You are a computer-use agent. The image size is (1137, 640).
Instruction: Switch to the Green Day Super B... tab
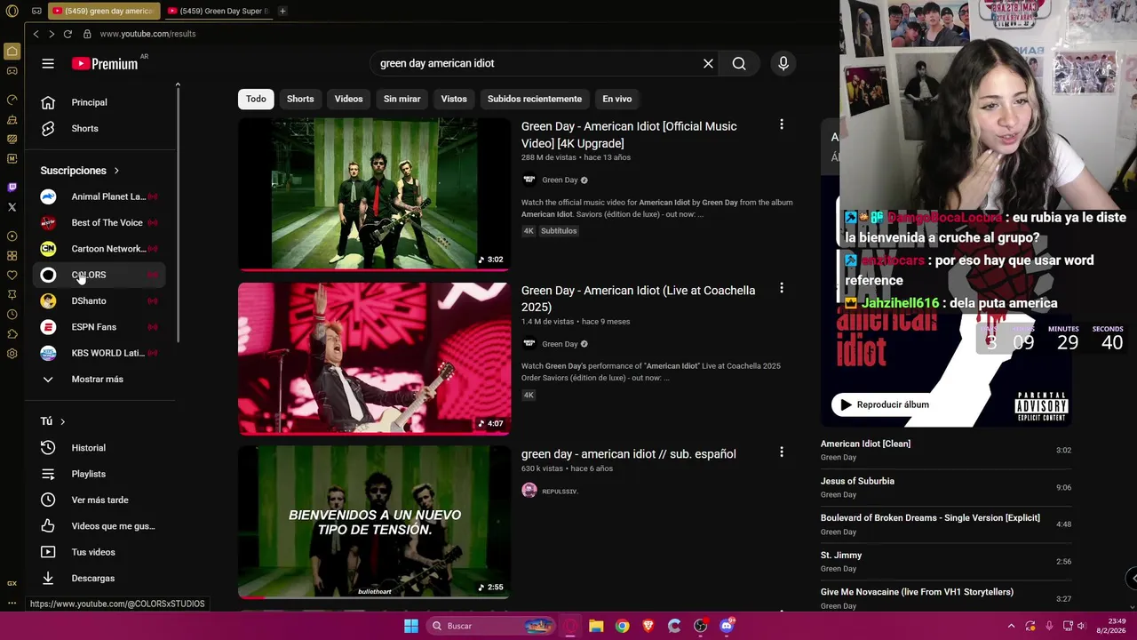[218, 11]
